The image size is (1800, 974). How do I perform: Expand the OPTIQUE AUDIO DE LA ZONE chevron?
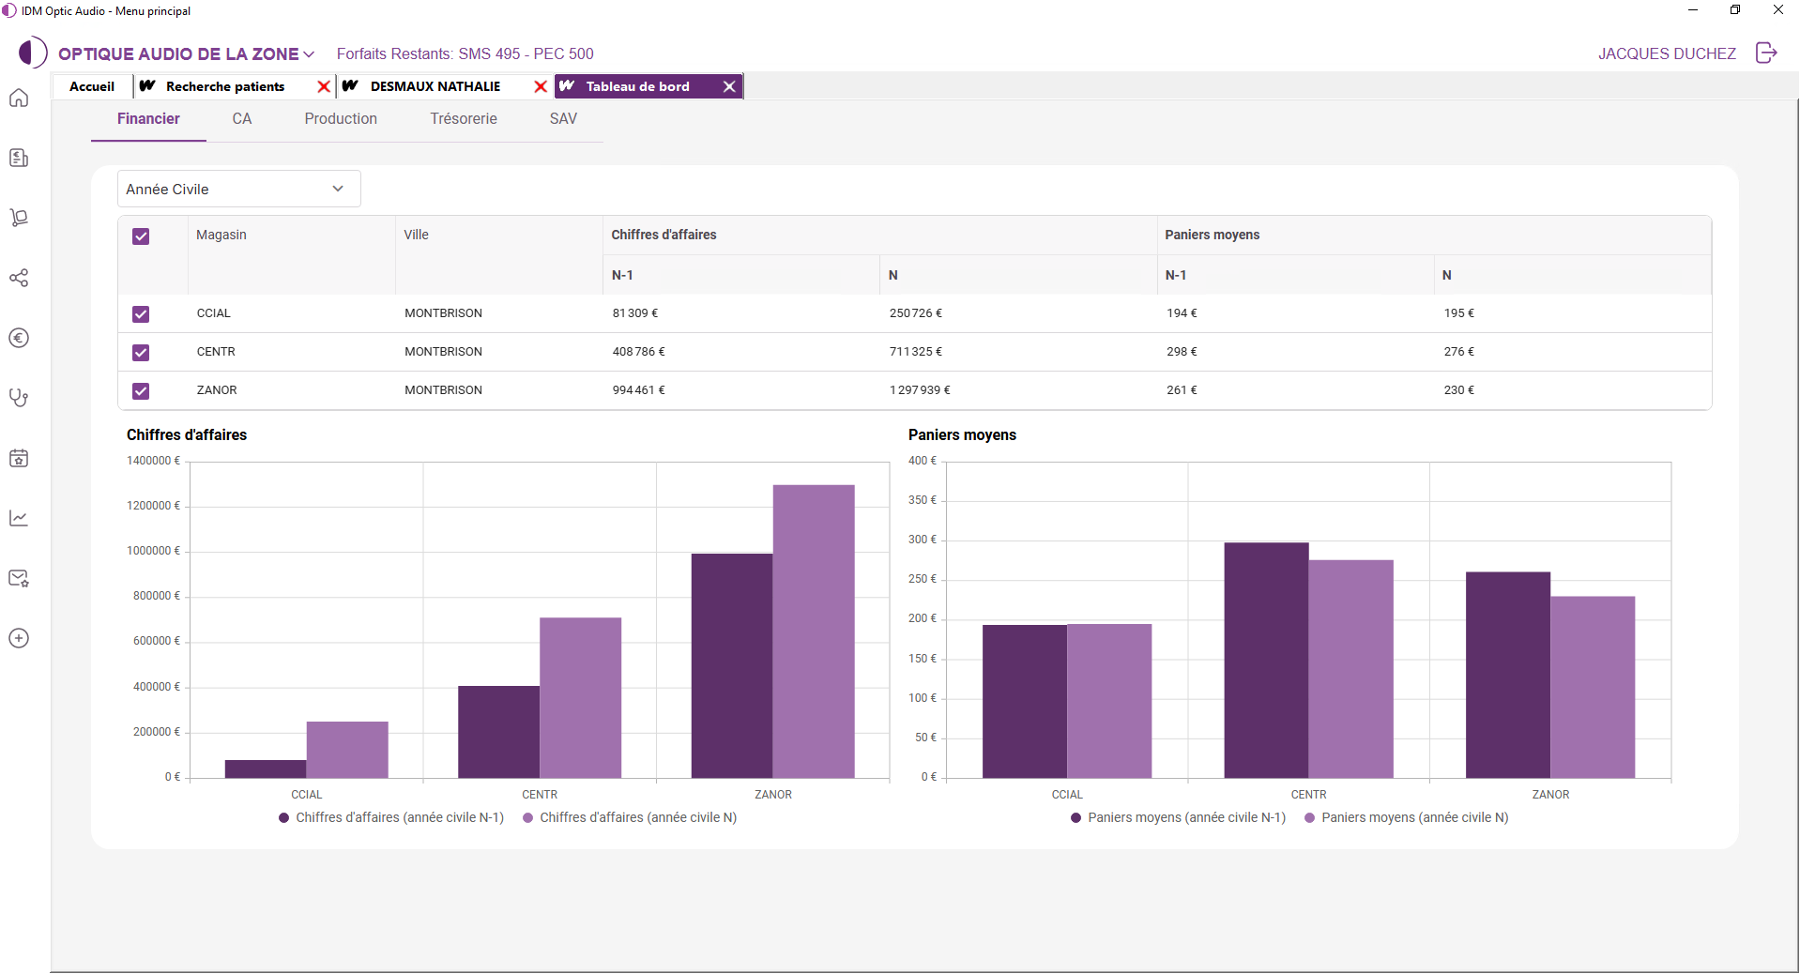(311, 53)
